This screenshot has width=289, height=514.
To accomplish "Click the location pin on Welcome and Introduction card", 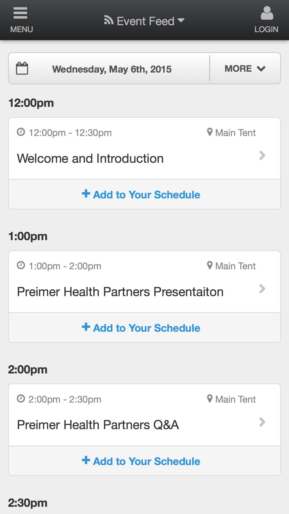I will (210, 132).
